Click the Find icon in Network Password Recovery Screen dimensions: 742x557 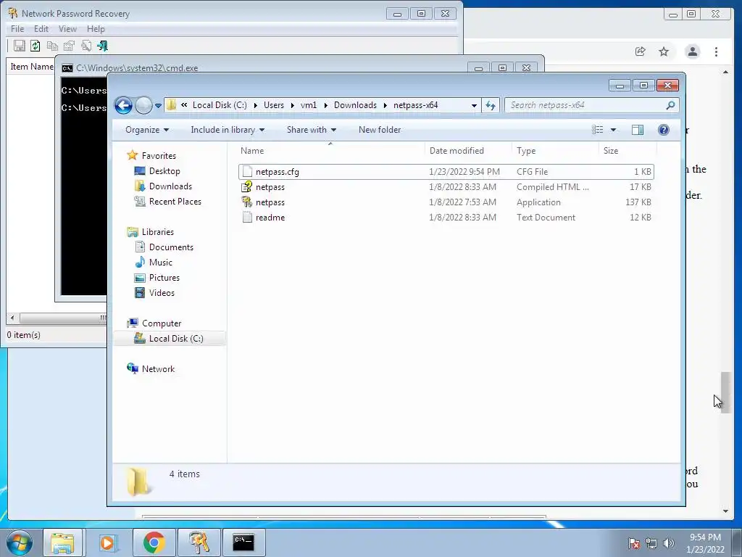coord(86,46)
